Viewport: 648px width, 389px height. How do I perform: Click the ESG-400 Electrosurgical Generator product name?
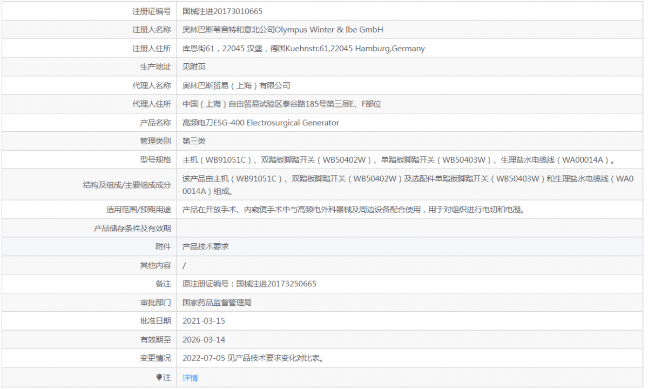pos(261,123)
